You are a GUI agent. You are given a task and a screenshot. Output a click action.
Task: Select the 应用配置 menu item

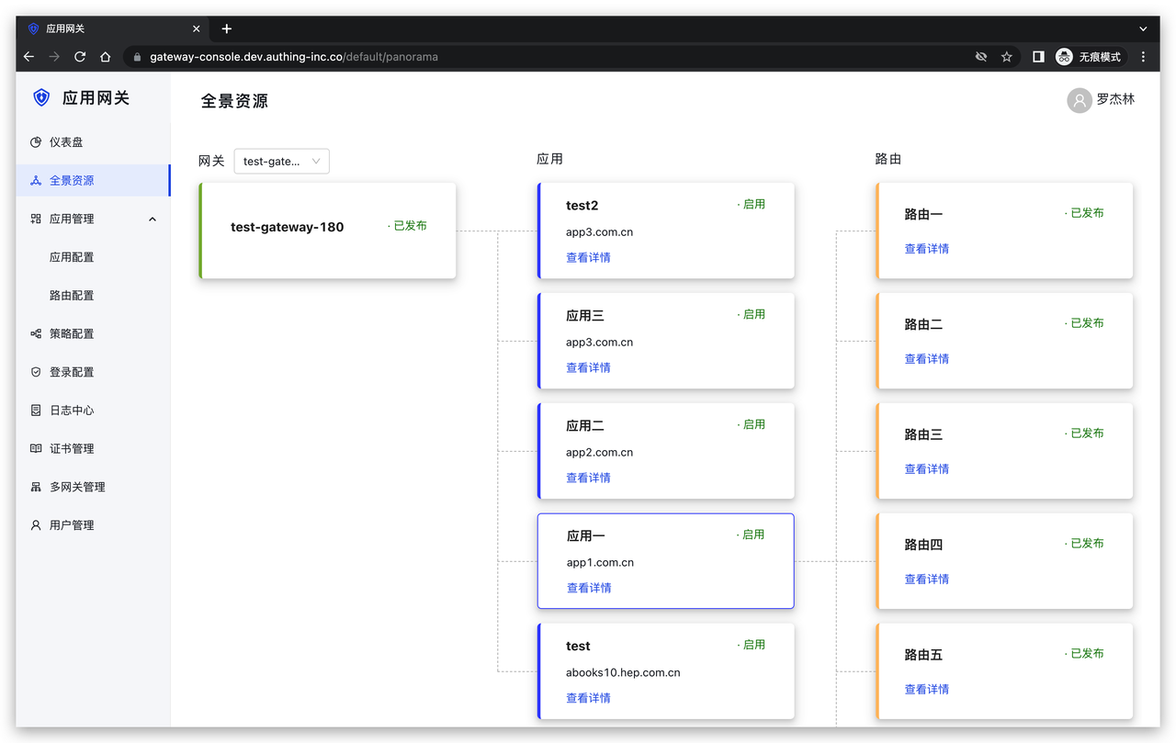(x=73, y=257)
